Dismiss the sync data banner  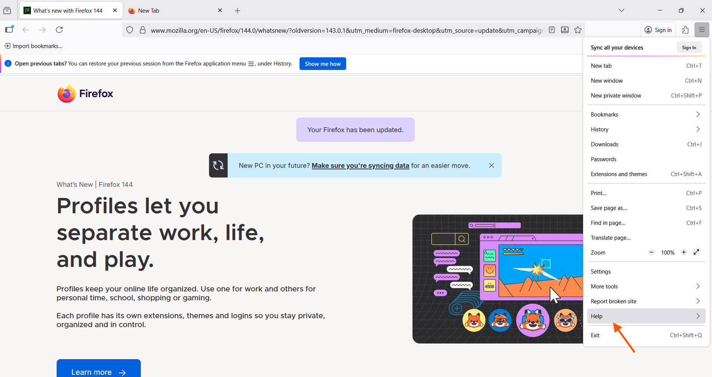[x=491, y=166]
